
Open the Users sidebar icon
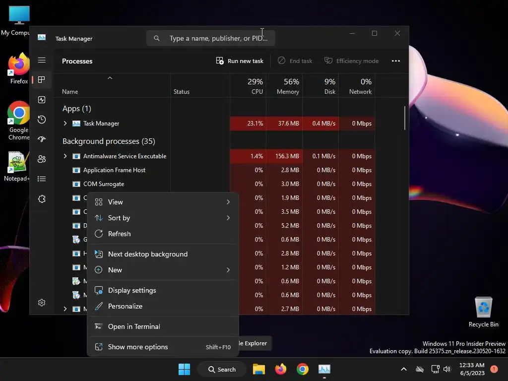(42, 159)
